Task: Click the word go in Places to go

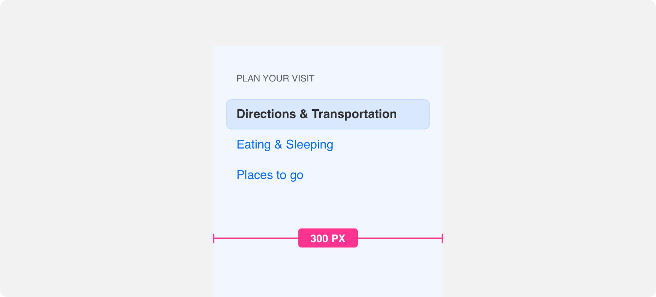Action: point(297,176)
